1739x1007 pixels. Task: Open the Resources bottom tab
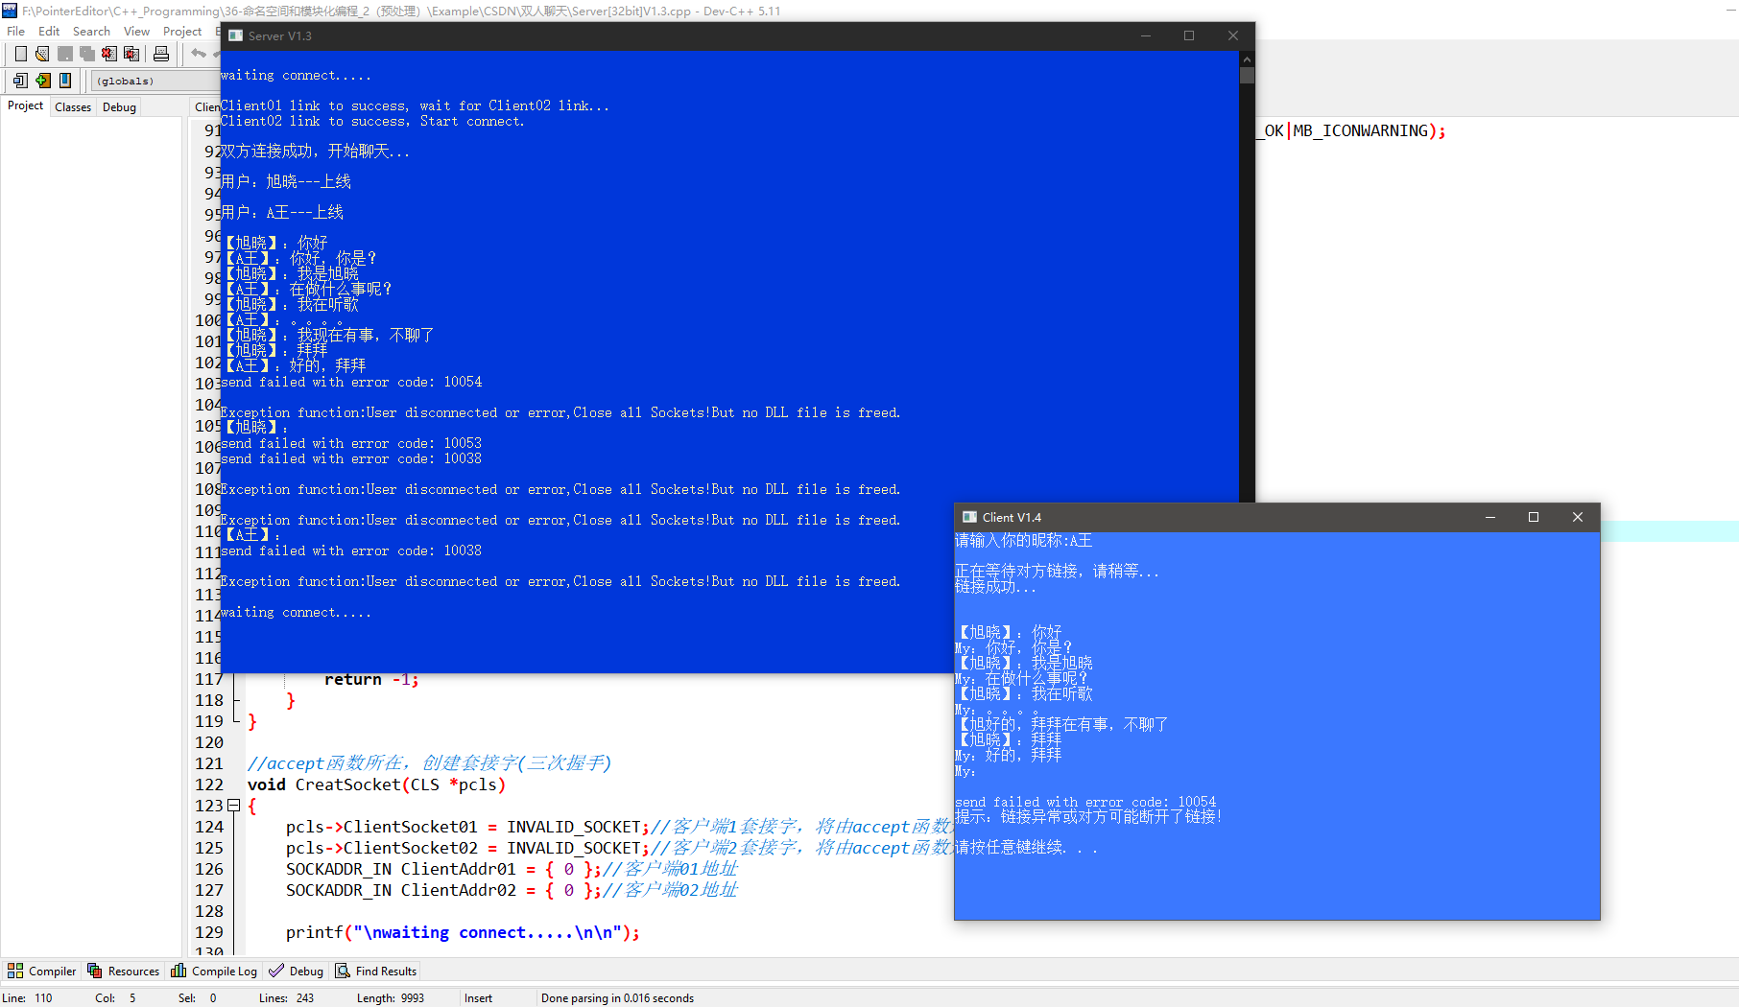tap(124, 971)
